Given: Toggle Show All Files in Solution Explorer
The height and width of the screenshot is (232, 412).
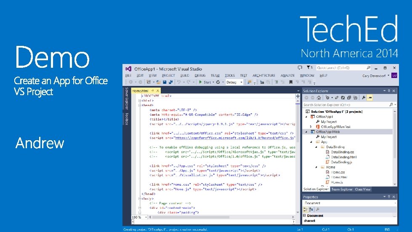Looking at the screenshot, I should (355, 98).
